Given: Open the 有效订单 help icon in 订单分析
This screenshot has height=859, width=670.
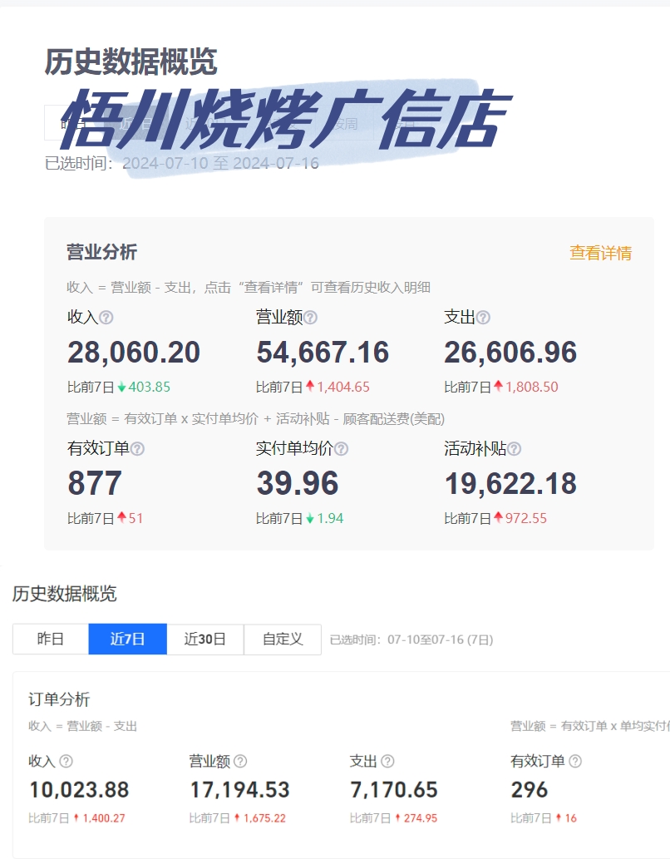Looking at the screenshot, I should pos(574,761).
